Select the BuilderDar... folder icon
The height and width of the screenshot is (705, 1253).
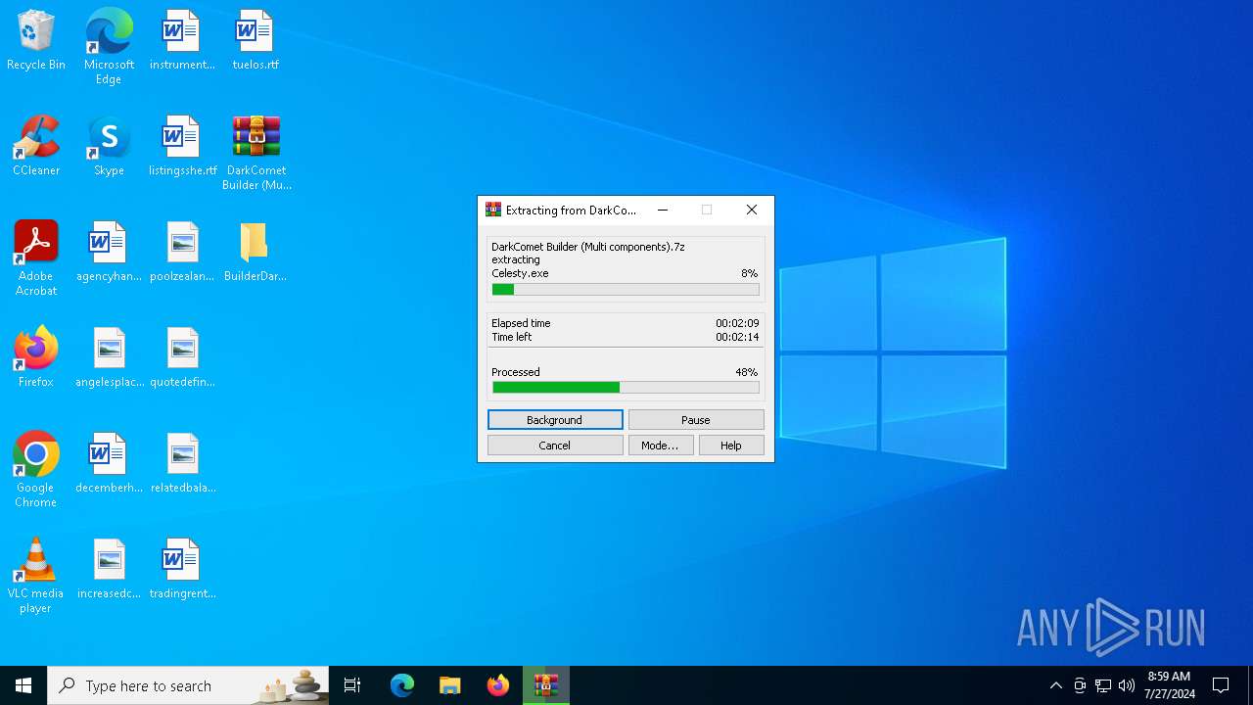click(255, 253)
